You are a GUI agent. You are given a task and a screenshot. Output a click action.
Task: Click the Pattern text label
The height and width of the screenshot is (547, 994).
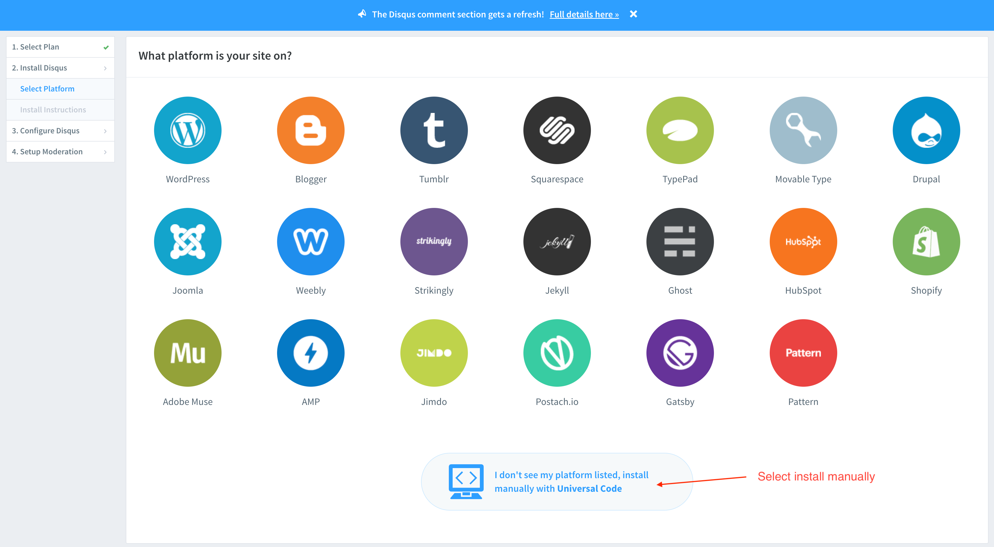point(803,402)
